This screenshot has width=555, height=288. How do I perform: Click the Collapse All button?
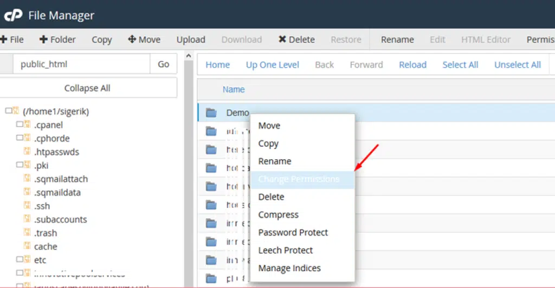pos(87,88)
